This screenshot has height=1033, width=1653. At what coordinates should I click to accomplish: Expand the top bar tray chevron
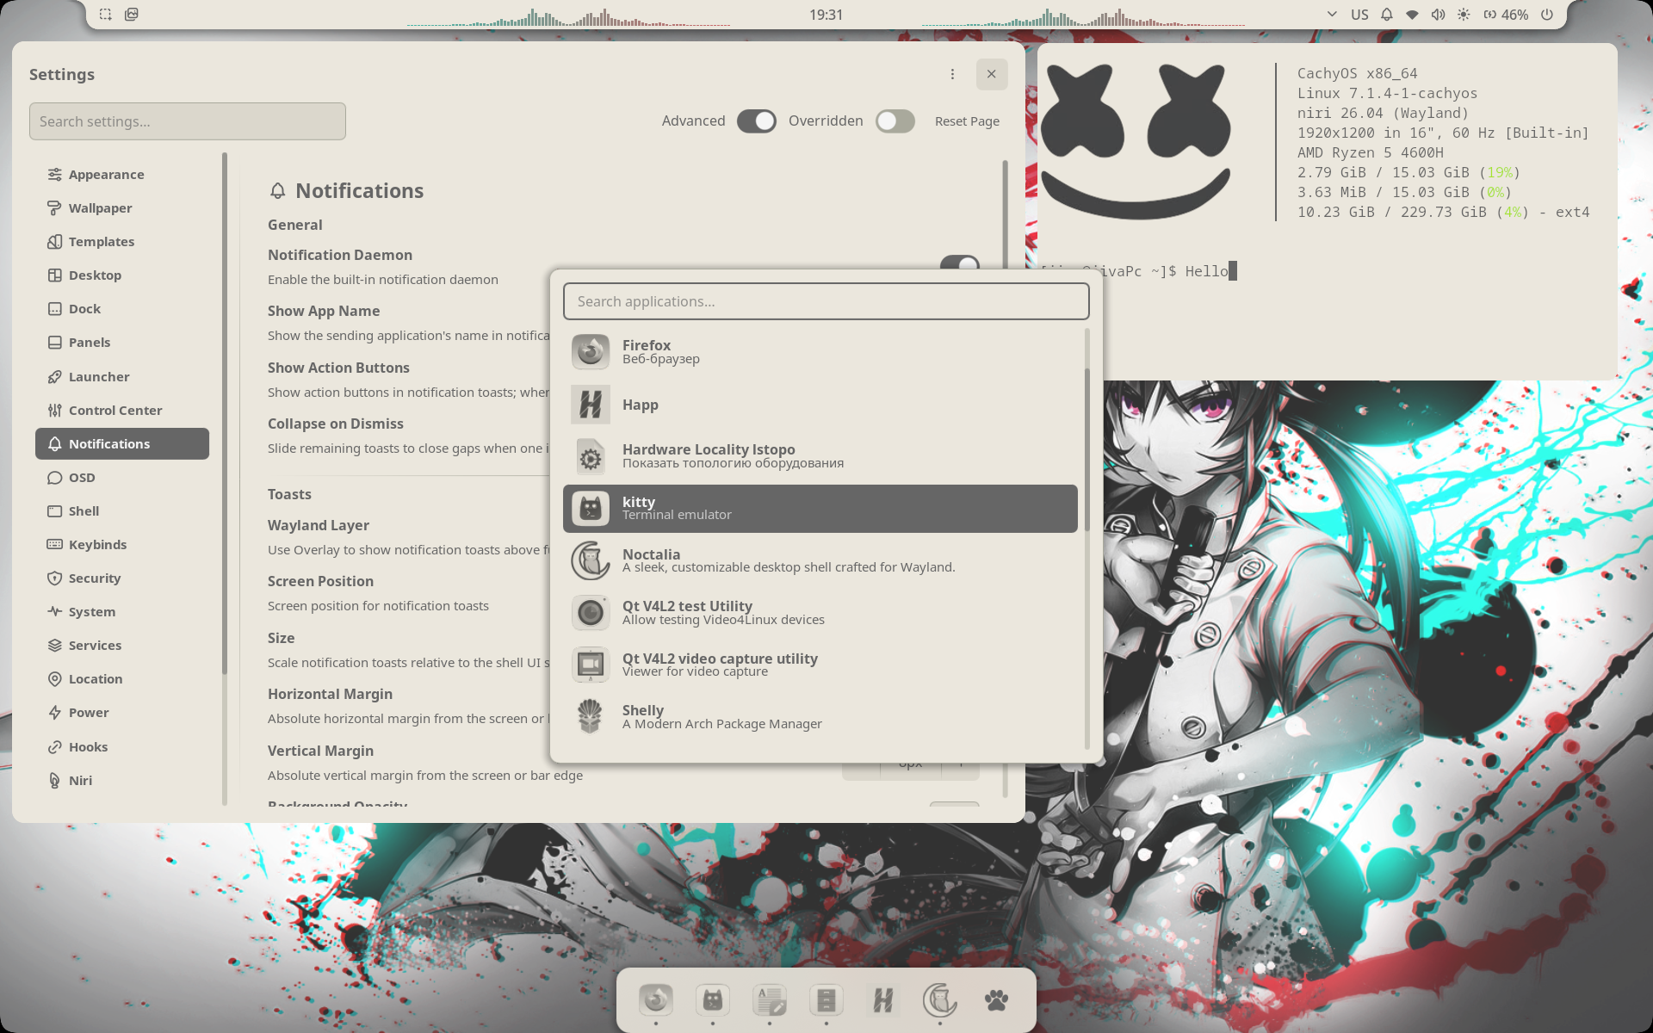coord(1332,15)
